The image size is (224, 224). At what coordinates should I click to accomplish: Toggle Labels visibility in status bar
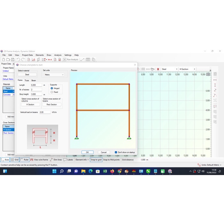(x=68, y=160)
